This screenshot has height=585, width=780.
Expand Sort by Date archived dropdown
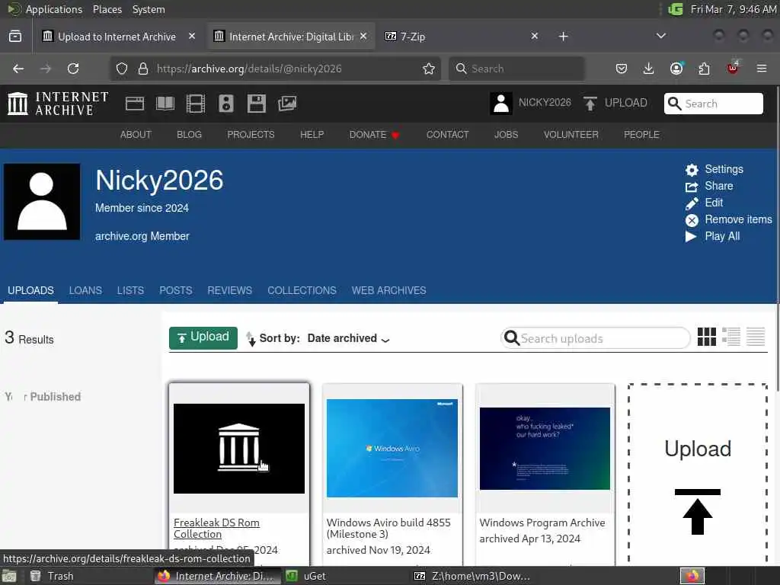(347, 339)
